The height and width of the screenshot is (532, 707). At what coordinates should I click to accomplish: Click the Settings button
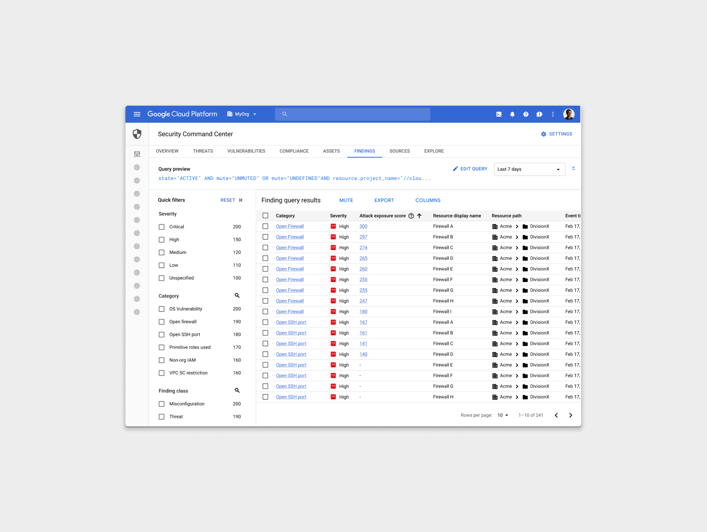click(x=557, y=134)
